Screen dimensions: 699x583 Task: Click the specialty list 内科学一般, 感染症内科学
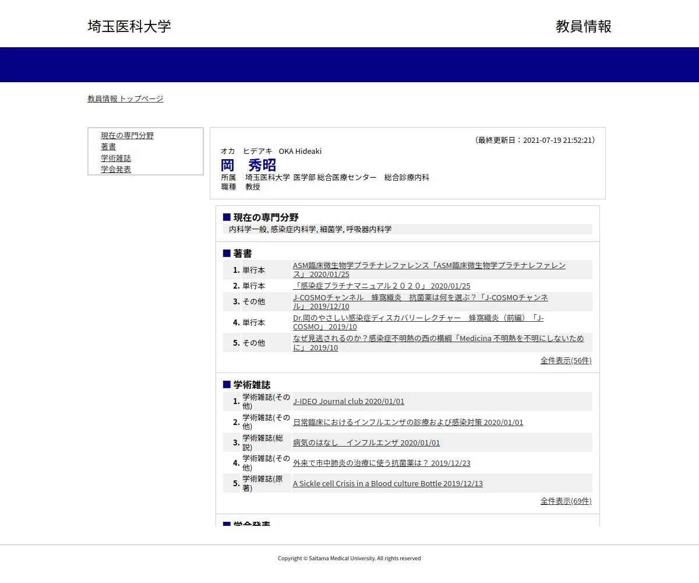coord(310,229)
